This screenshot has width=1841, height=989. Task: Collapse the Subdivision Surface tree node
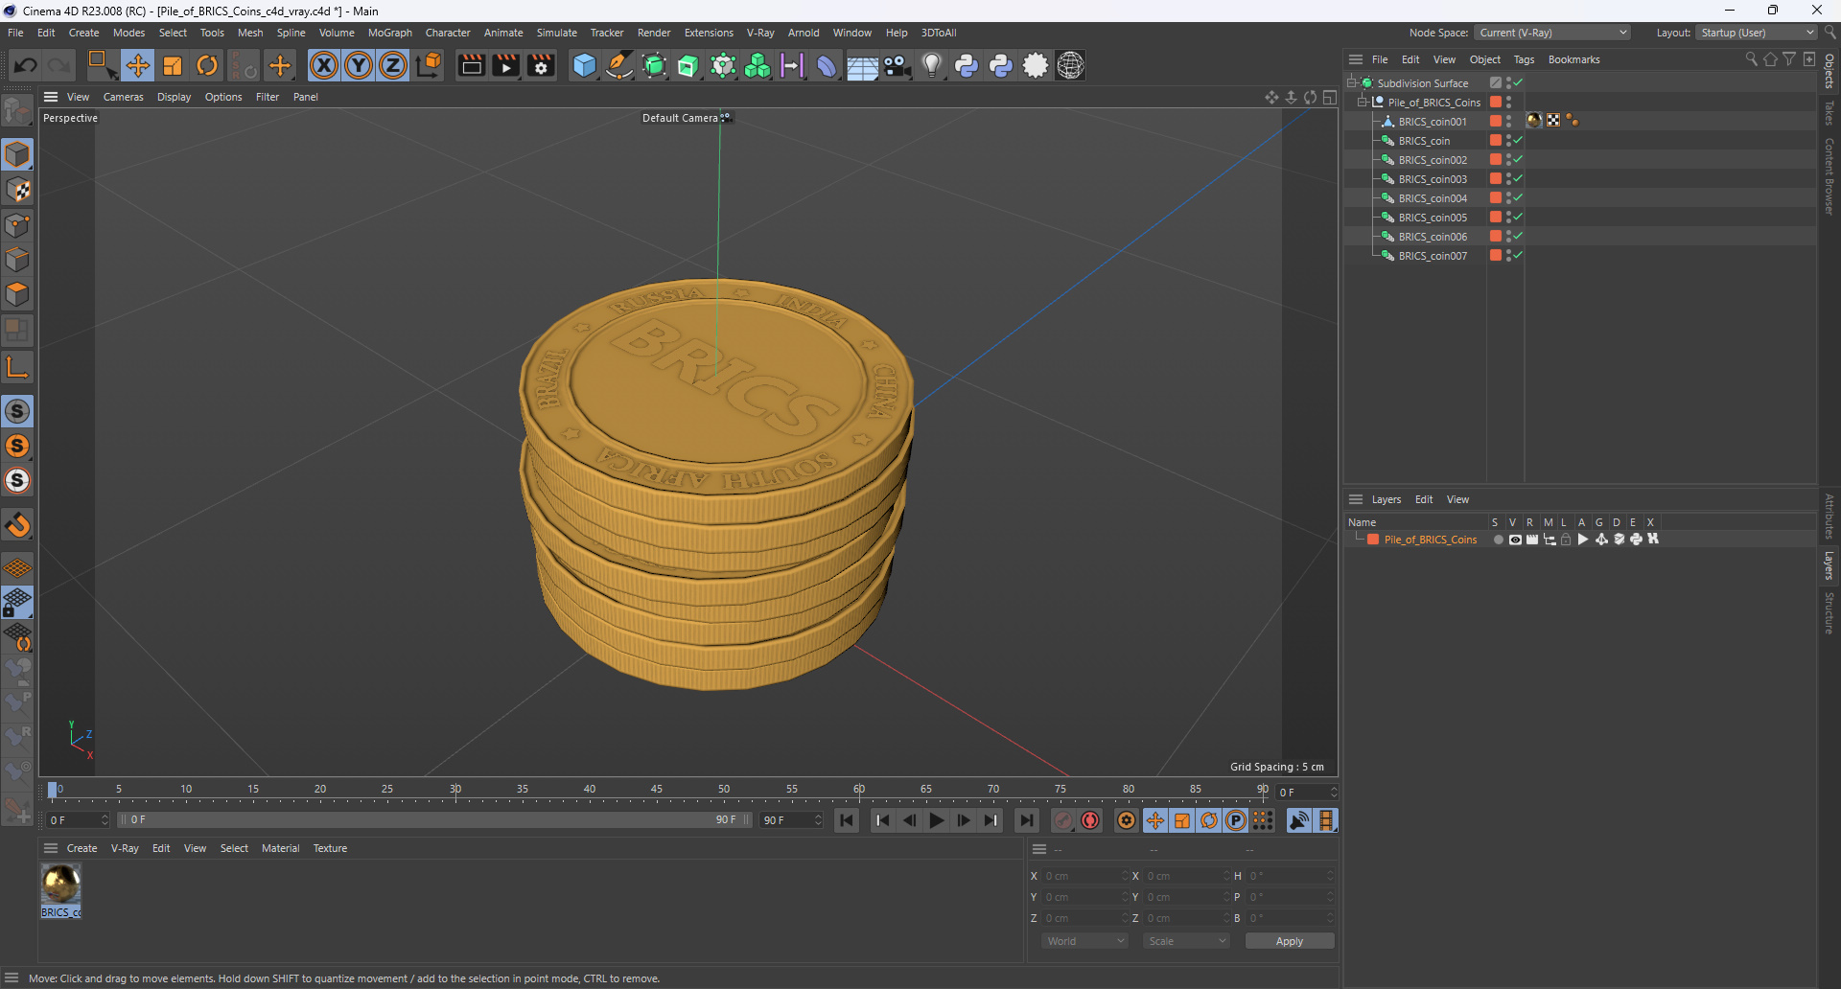(x=1352, y=82)
